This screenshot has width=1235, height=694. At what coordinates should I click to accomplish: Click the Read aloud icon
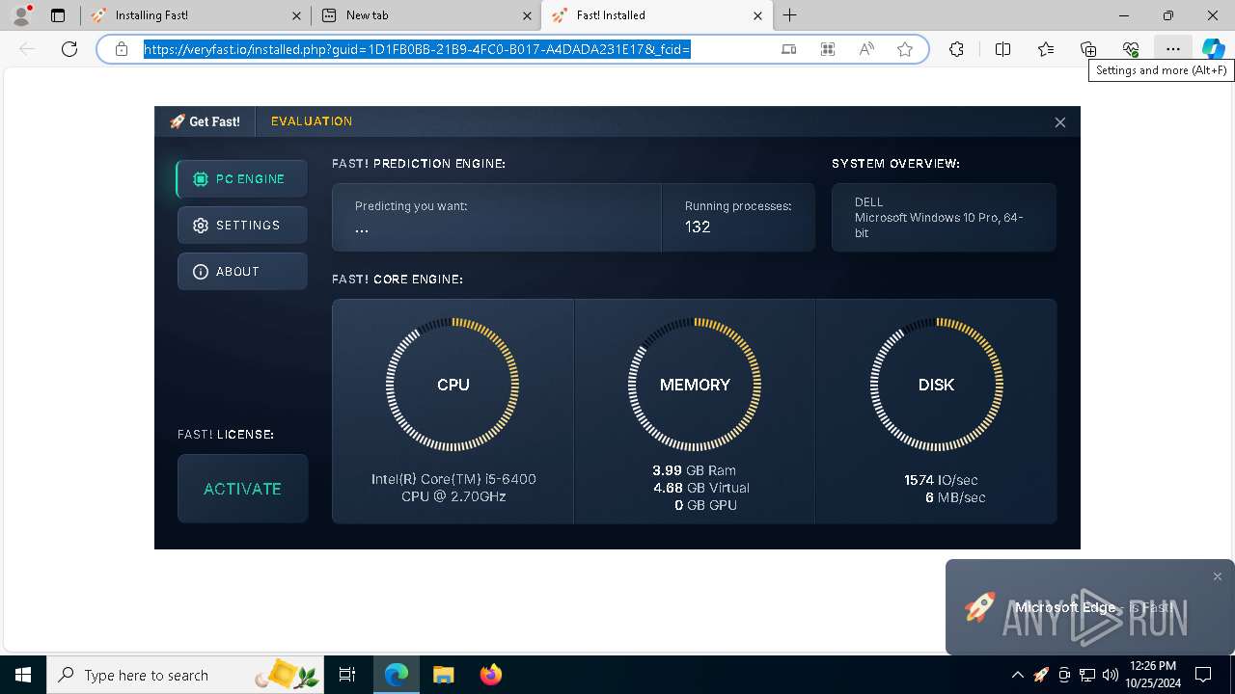(x=866, y=49)
